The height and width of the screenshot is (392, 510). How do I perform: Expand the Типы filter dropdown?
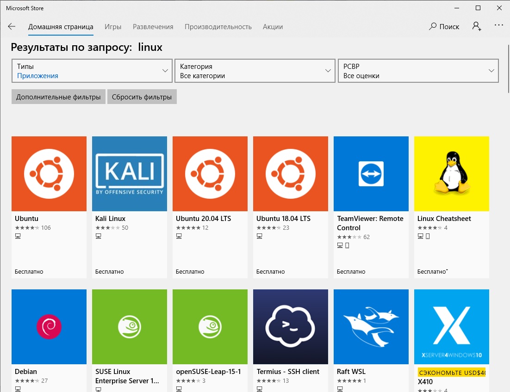coord(92,71)
